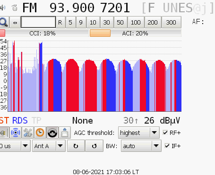
Task: Click the 7201 PI code
Action: point(115,8)
